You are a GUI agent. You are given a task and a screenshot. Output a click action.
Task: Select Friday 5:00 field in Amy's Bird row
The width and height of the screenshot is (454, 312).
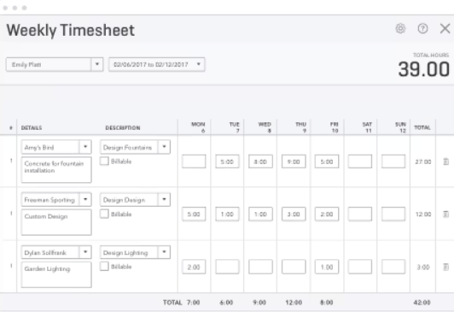[327, 162]
